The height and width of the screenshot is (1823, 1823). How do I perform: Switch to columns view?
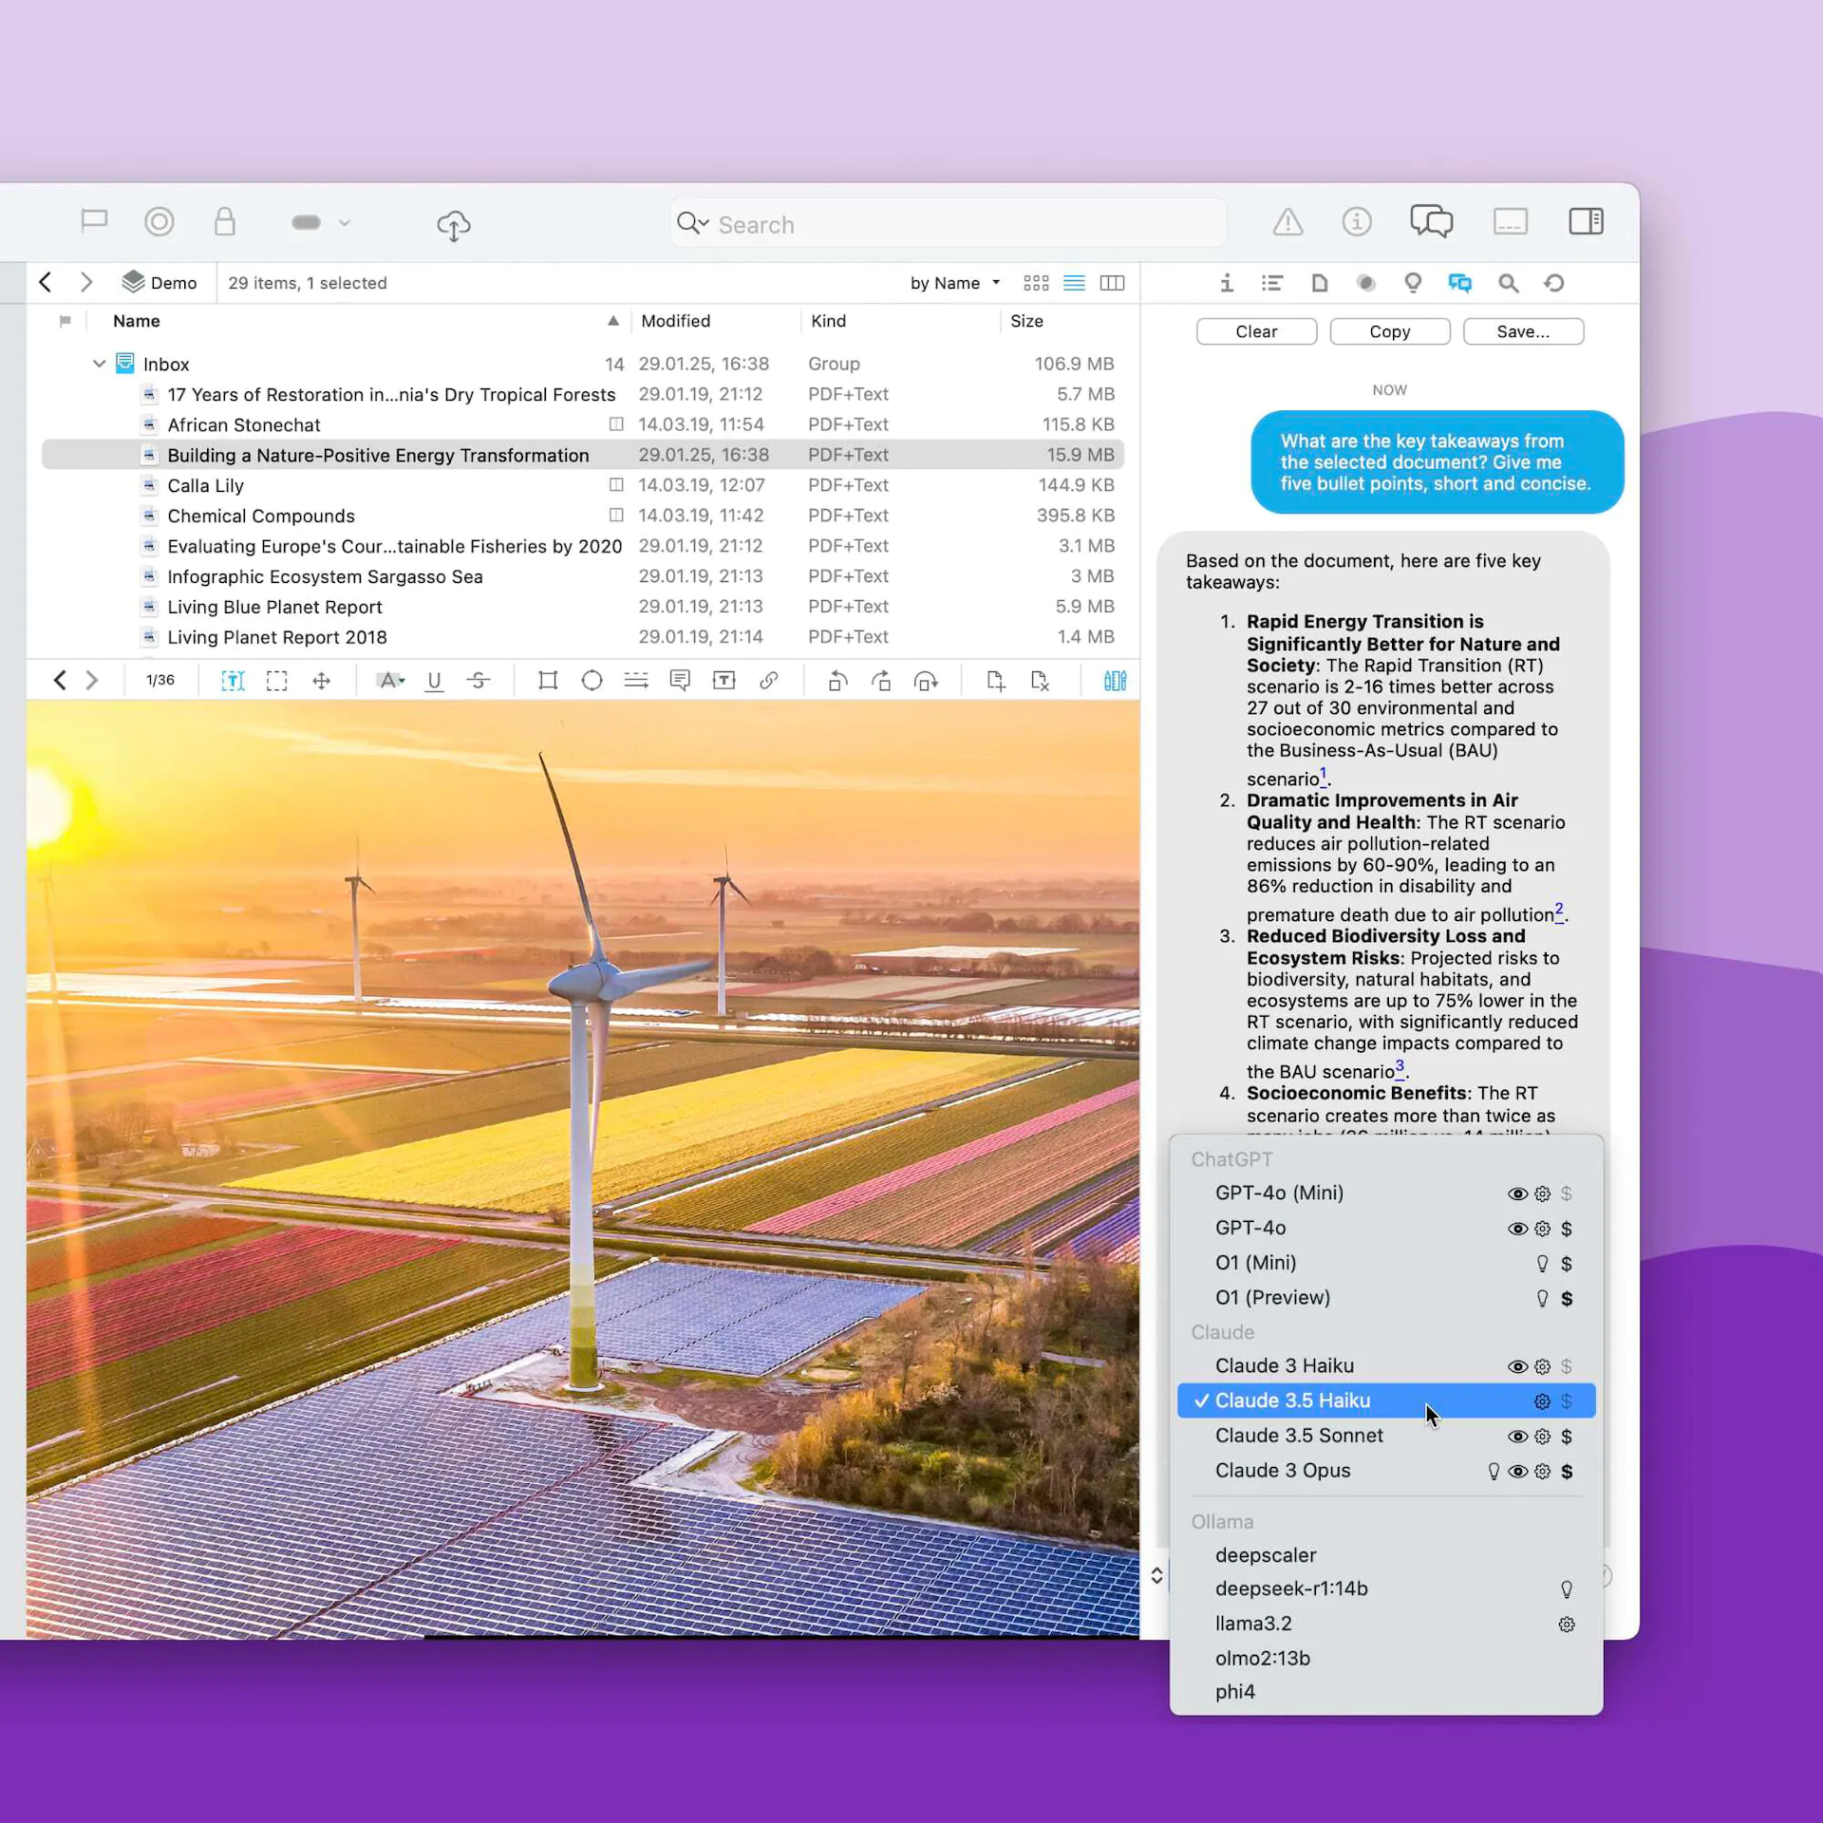click(x=1112, y=283)
